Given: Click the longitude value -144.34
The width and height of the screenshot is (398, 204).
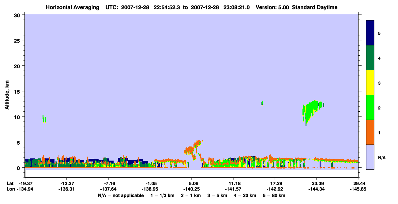Looking at the screenshot, I should point(317,189).
